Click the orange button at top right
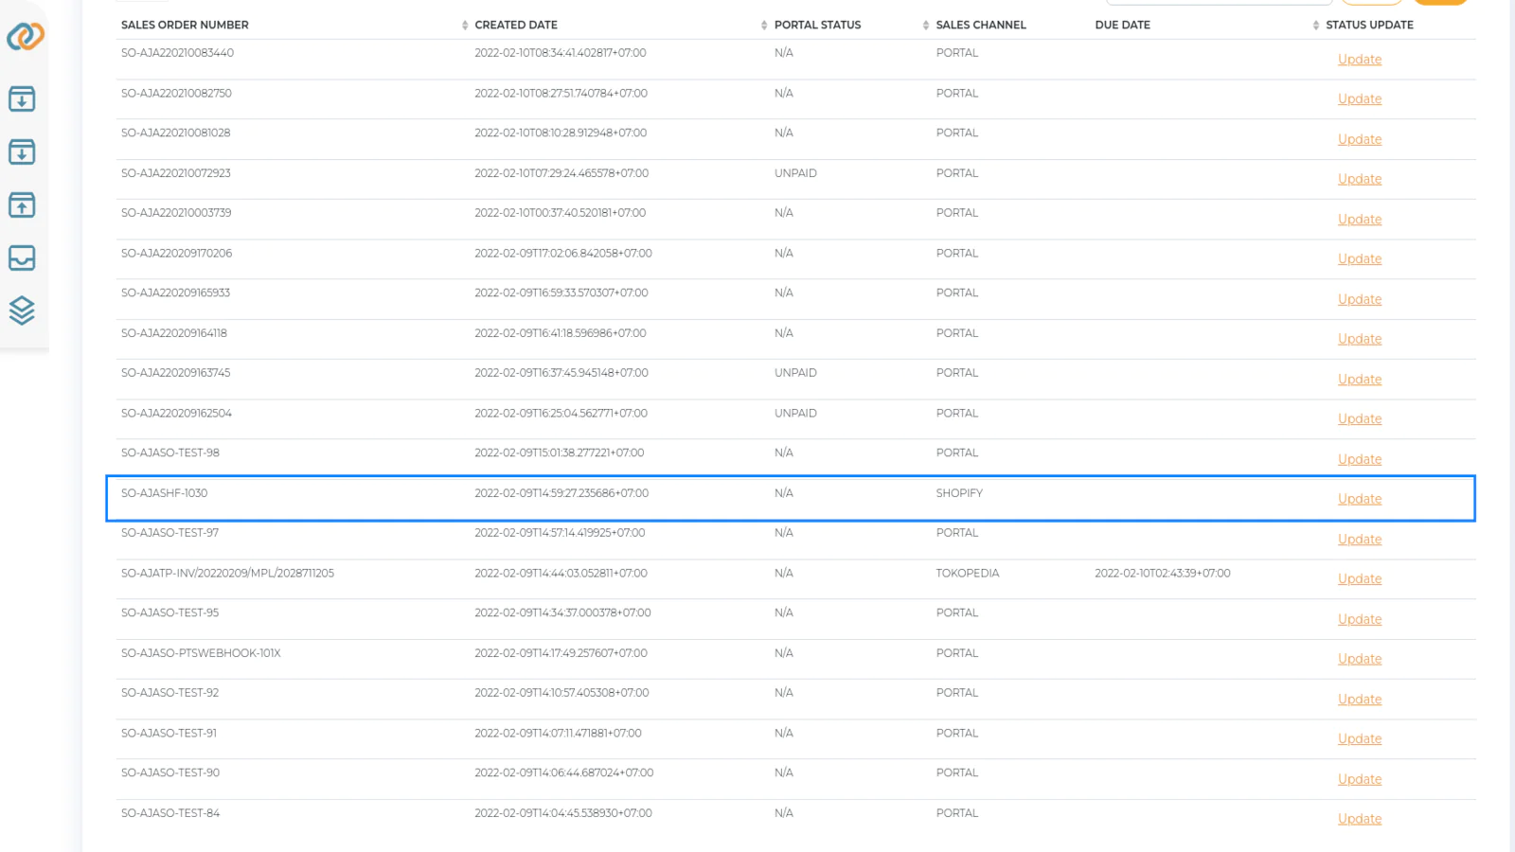Viewport: 1515px width, 852px height. coord(1440,3)
